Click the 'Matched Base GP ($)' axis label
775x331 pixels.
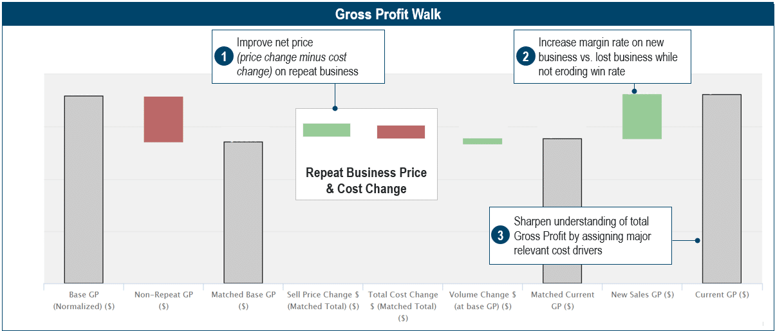[x=243, y=300]
